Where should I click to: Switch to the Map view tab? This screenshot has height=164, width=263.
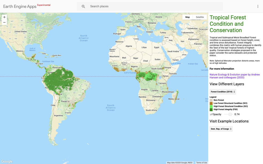click(187, 17)
